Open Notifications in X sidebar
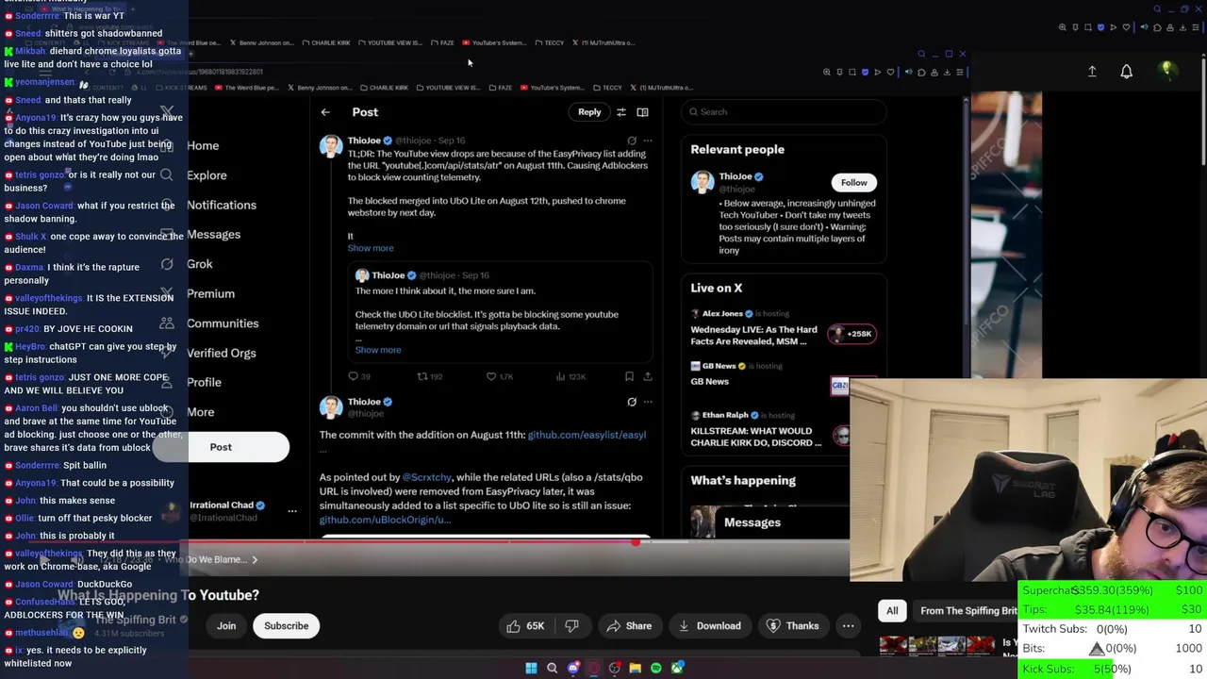This screenshot has width=1207, height=679. click(x=222, y=205)
